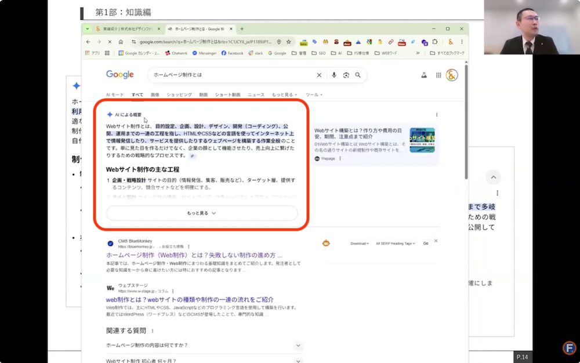Clear the search box text
Screen dimensions: 580x363
[x=319, y=75]
